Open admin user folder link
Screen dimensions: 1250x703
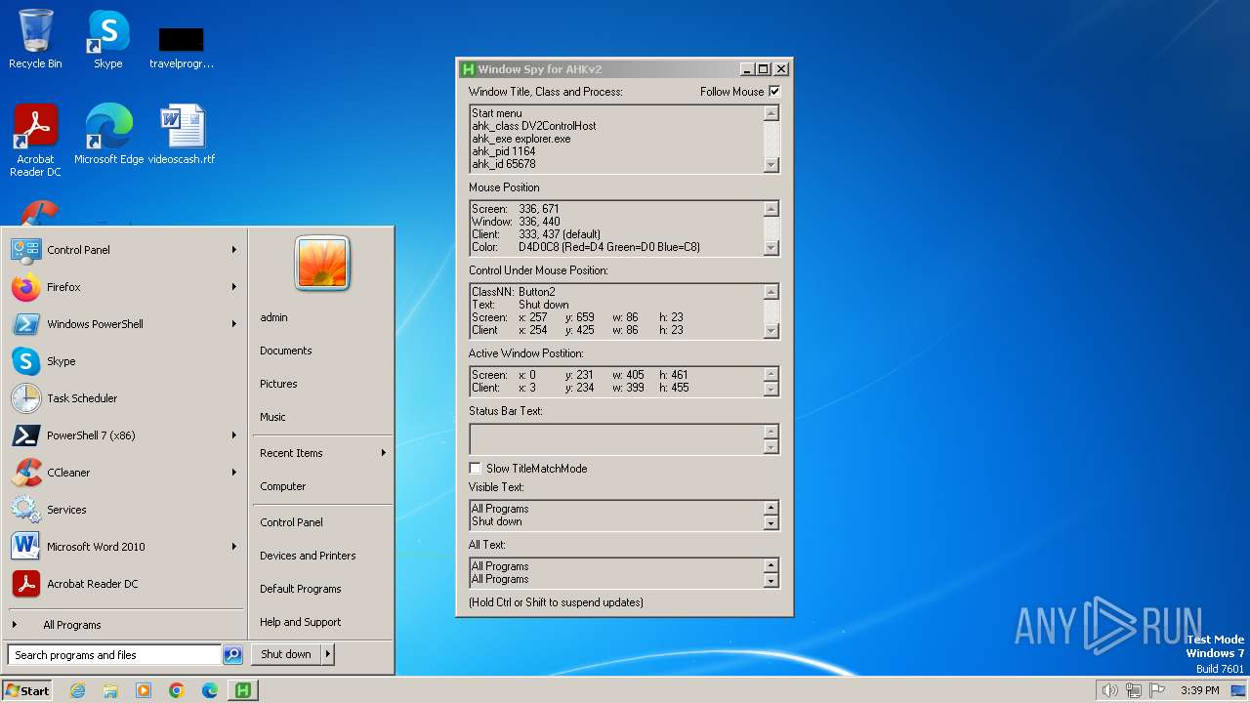pyautogui.click(x=273, y=317)
